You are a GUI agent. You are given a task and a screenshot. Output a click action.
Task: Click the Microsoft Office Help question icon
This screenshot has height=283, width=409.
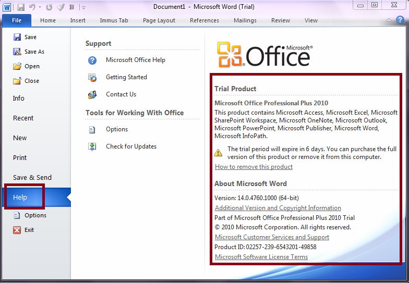click(x=92, y=60)
